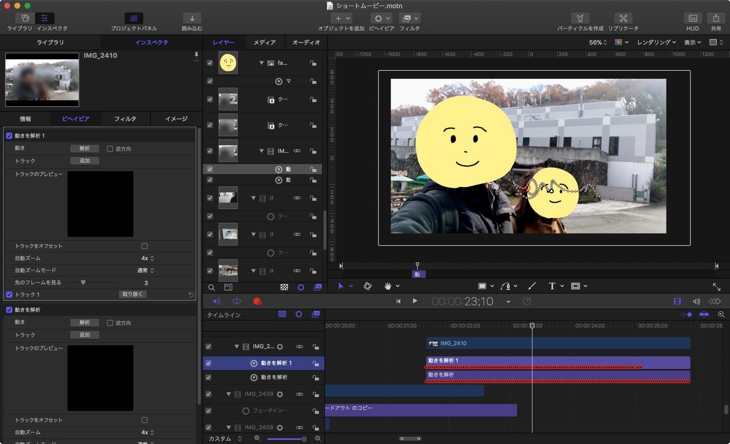Toggle the keyframe editor diamonds icon

[x=715, y=301]
